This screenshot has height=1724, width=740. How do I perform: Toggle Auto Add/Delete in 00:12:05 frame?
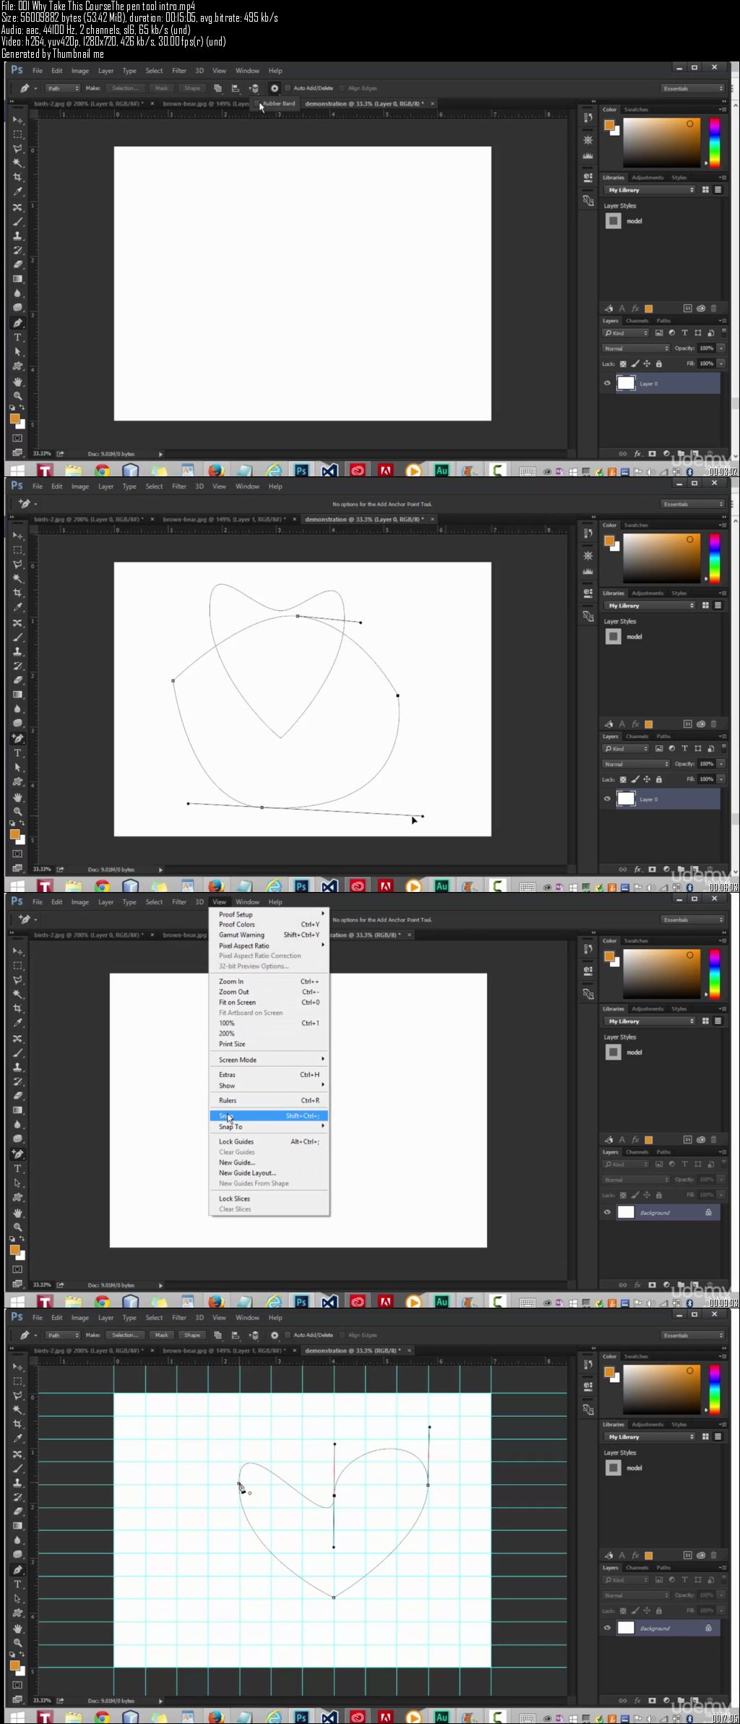pos(288,1335)
